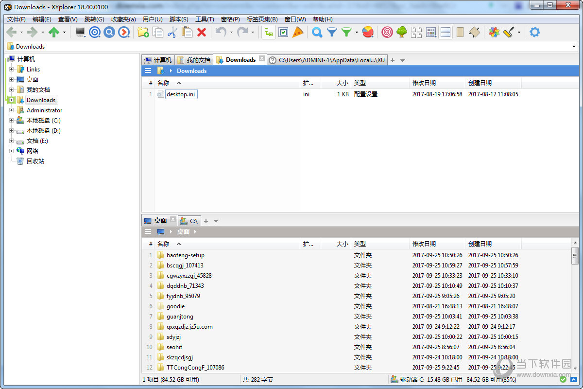This screenshot has height=389, width=583.
Task: Switch to the 我的文档 tab
Action: point(194,60)
